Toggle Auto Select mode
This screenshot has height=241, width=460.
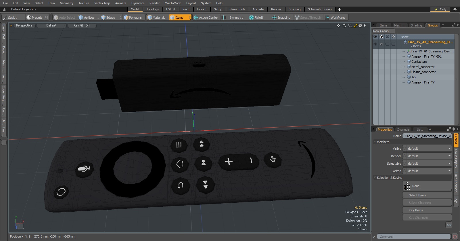pyautogui.click(x=64, y=18)
